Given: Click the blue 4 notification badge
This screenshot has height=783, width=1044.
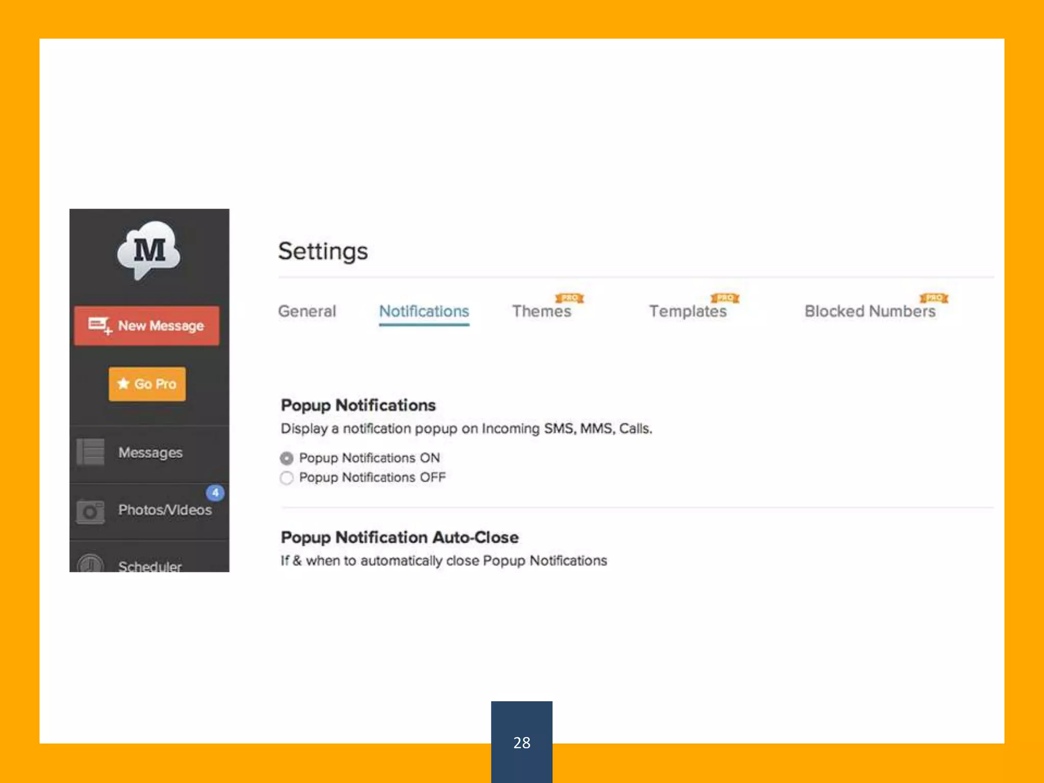Looking at the screenshot, I should [x=215, y=492].
